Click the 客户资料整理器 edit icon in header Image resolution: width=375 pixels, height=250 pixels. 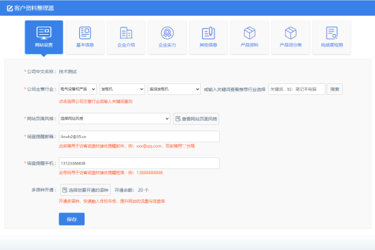click(x=10, y=8)
